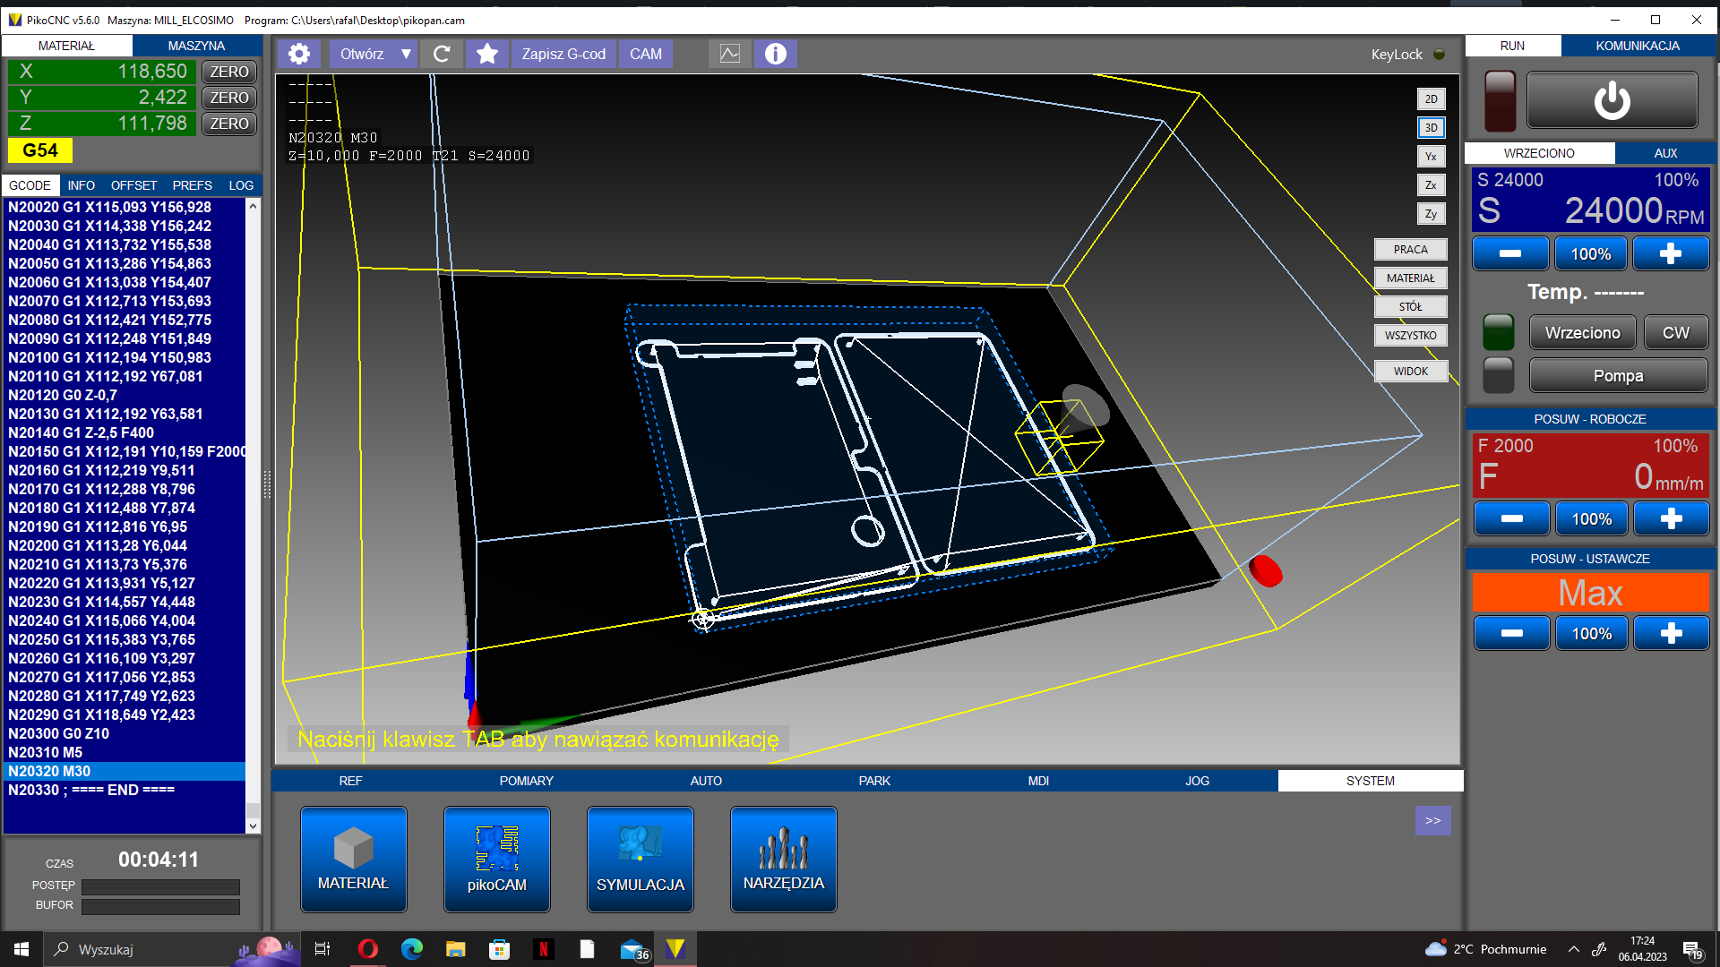Select the Zy view plane

[x=1431, y=213]
